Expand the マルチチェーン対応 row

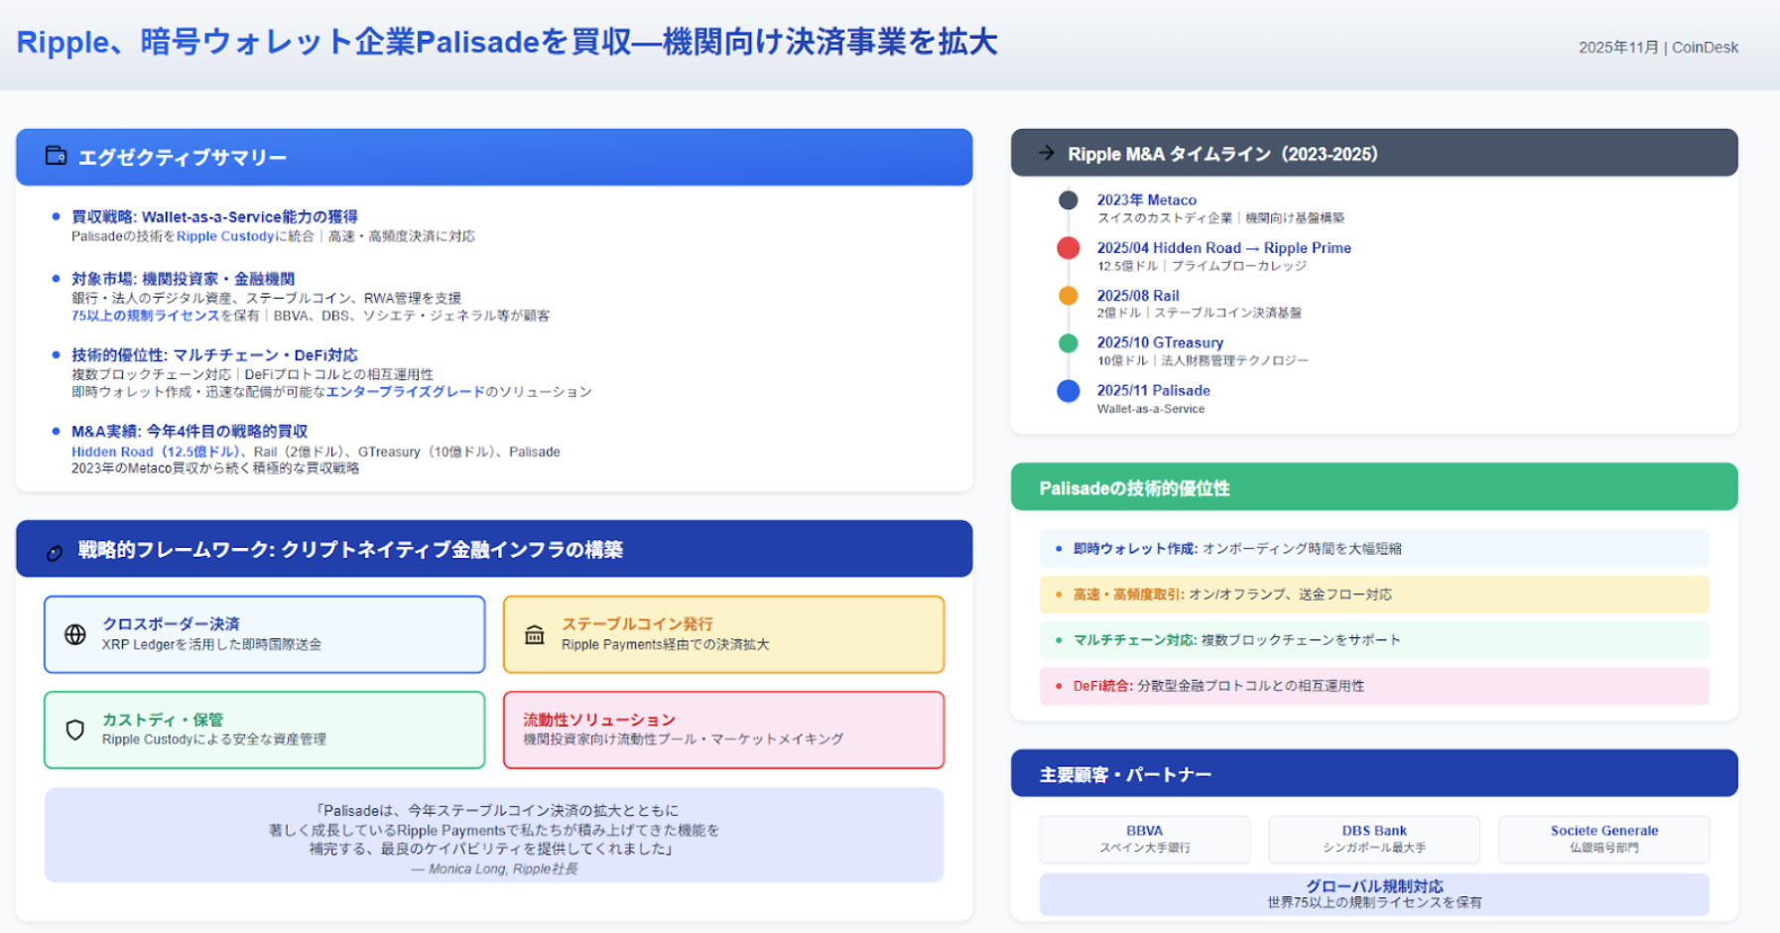pos(1235,640)
